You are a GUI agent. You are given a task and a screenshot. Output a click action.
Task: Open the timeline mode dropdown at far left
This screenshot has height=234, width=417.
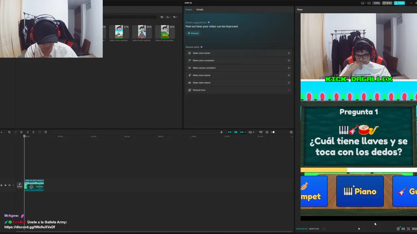(1, 132)
